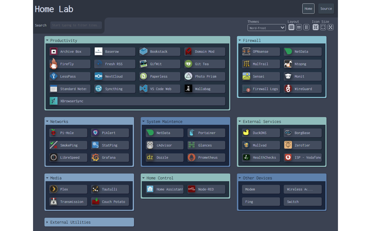Collapse the Other Devices section

[x=282, y=178]
